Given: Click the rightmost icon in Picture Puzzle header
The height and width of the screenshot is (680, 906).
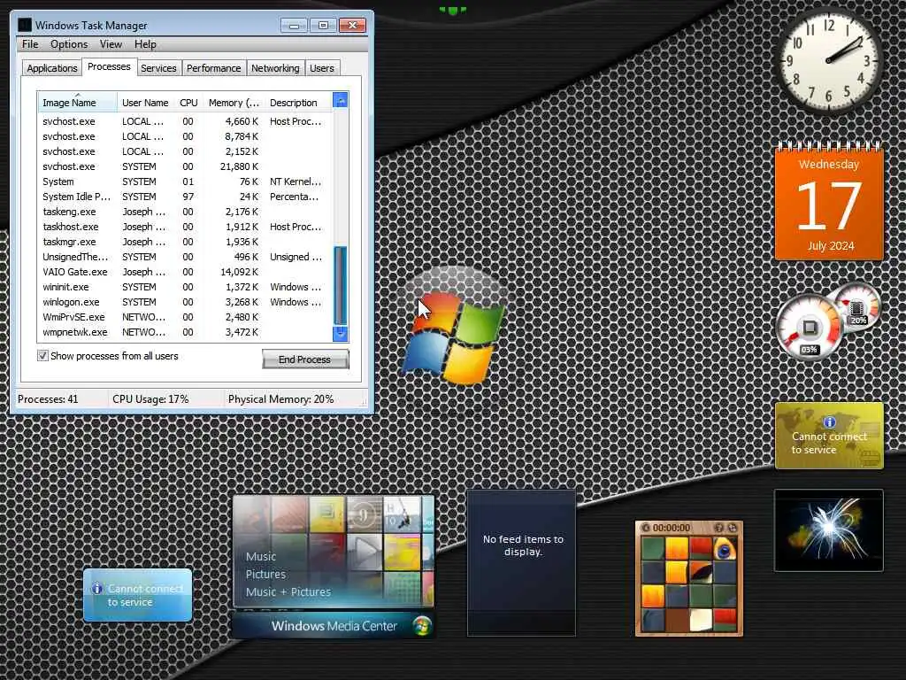Looking at the screenshot, I should pyautogui.click(x=732, y=528).
